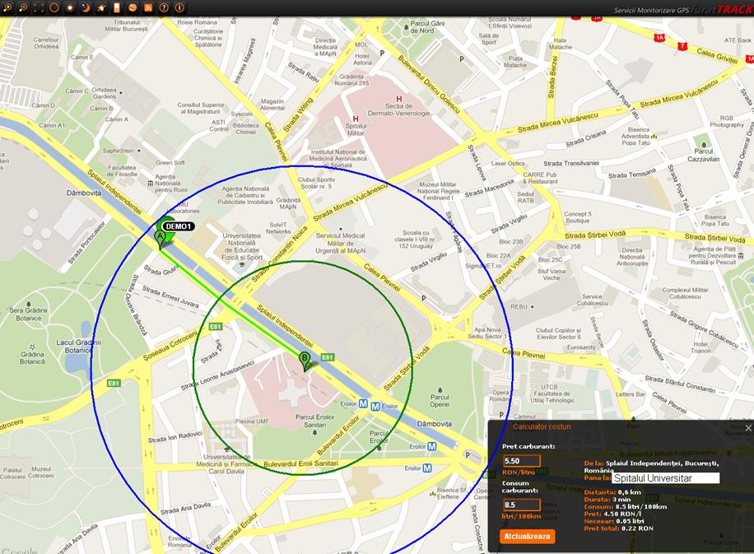Click the green marker B pin
This screenshot has width=754, height=554.
pos(304,361)
